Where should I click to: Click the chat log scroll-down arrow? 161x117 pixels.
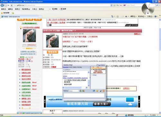click(x=89, y=86)
